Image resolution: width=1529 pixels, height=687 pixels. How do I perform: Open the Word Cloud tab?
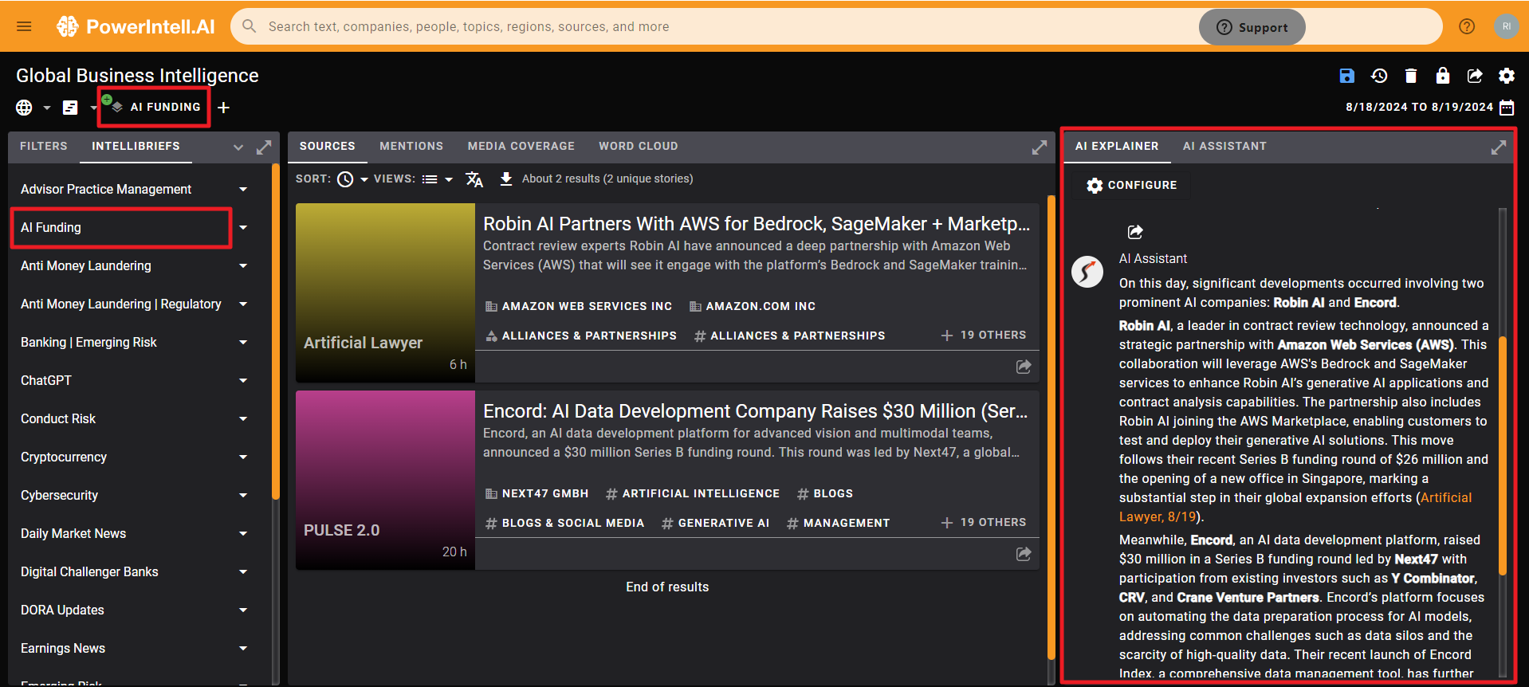[x=639, y=147]
